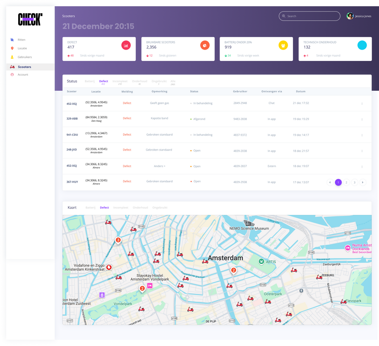Go to page 2 in pagination
The height and width of the screenshot is (346, 379).
pos(346,182)
